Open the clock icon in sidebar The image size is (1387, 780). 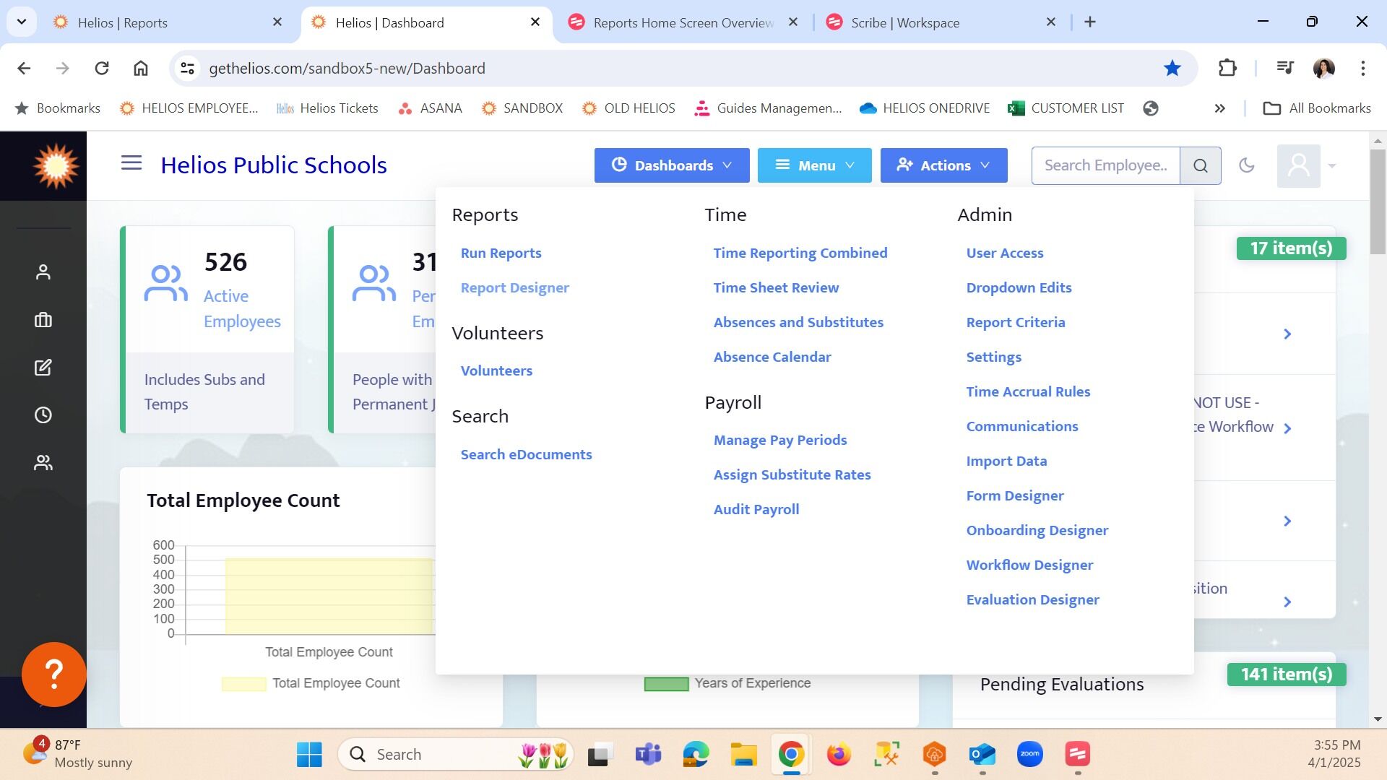43,415
